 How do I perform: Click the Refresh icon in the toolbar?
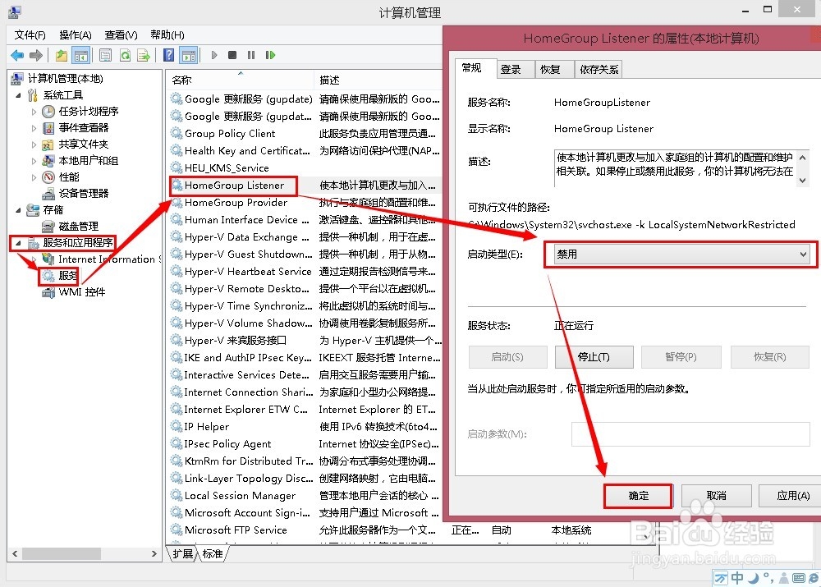[x=125, y=55]
